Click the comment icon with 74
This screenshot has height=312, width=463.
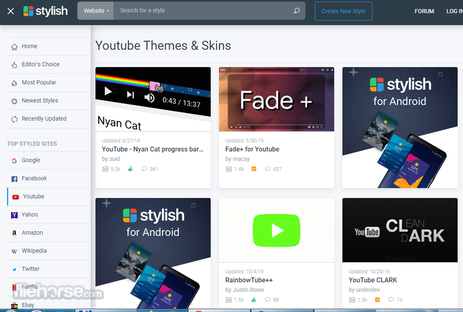click(391, 300)
